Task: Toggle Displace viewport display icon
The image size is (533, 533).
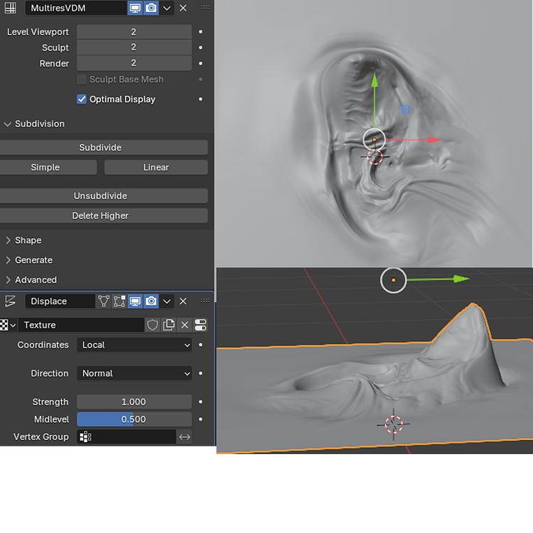Action: pyautogui.click(x=135, y=301)
